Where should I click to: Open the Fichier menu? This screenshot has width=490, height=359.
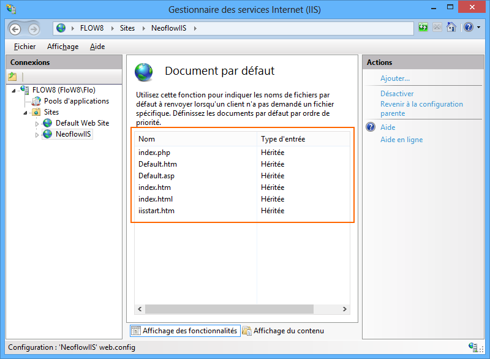tap(24, 47)
